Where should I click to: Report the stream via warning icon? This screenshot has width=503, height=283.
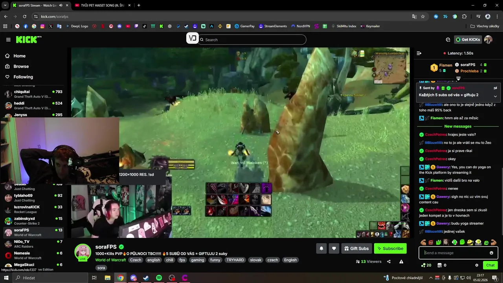click(401, 261)
